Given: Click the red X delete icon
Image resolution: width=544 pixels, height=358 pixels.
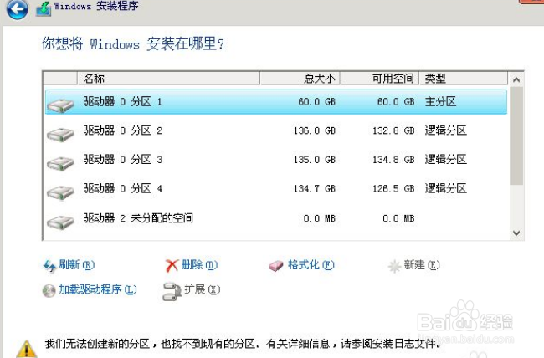Looking at the screenshot, I should pyautogui.click(x=172, y=266).
